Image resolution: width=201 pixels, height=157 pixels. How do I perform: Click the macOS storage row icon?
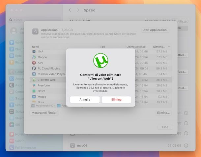coord(72,146)
